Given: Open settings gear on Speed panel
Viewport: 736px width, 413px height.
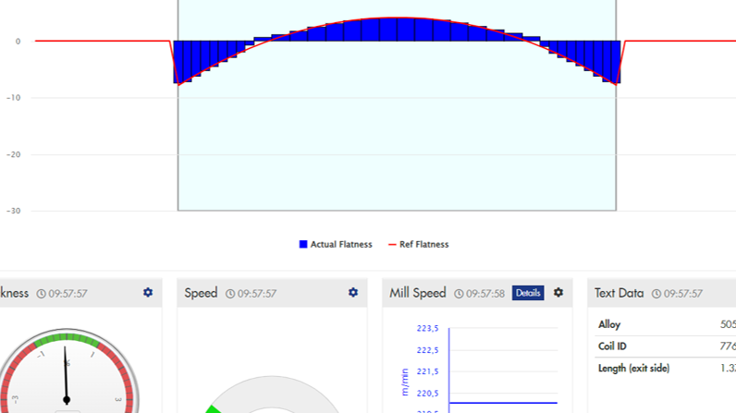Looking at the screenshot, I should click(x=353, y=293).
